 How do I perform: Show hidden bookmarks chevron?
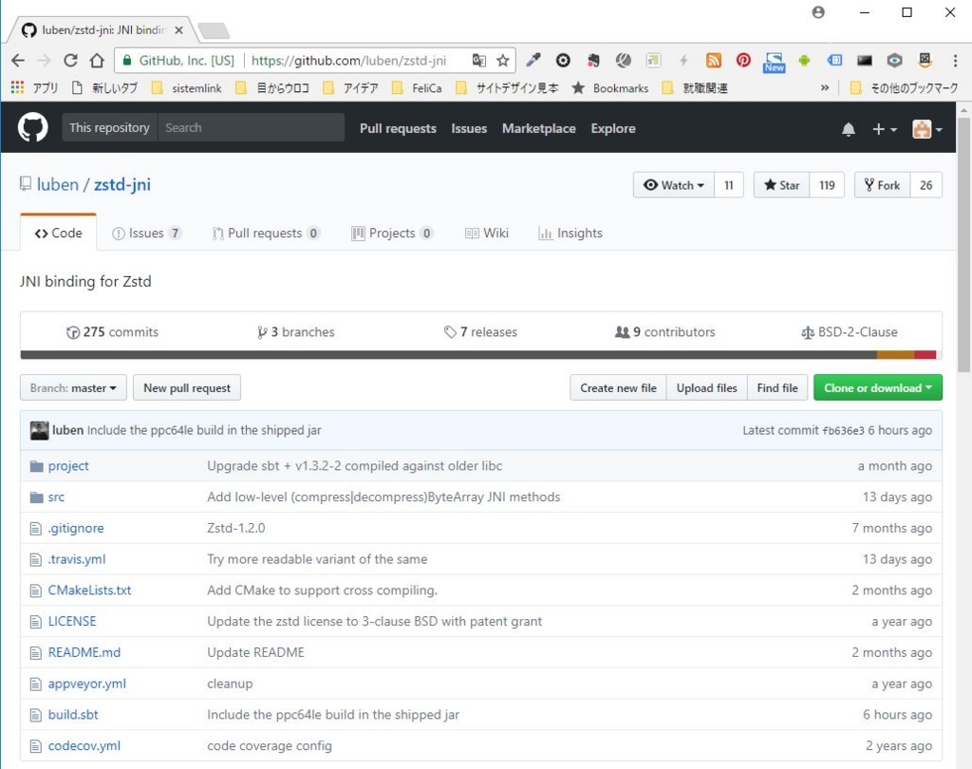(x=825, y=87)
